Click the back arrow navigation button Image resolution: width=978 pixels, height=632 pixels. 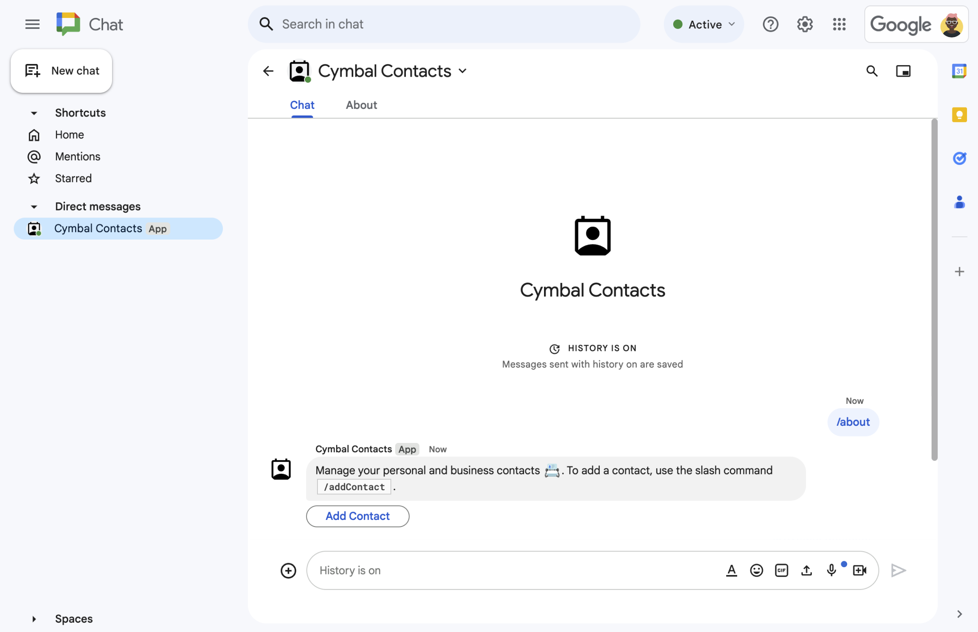(x=268, y=70)
